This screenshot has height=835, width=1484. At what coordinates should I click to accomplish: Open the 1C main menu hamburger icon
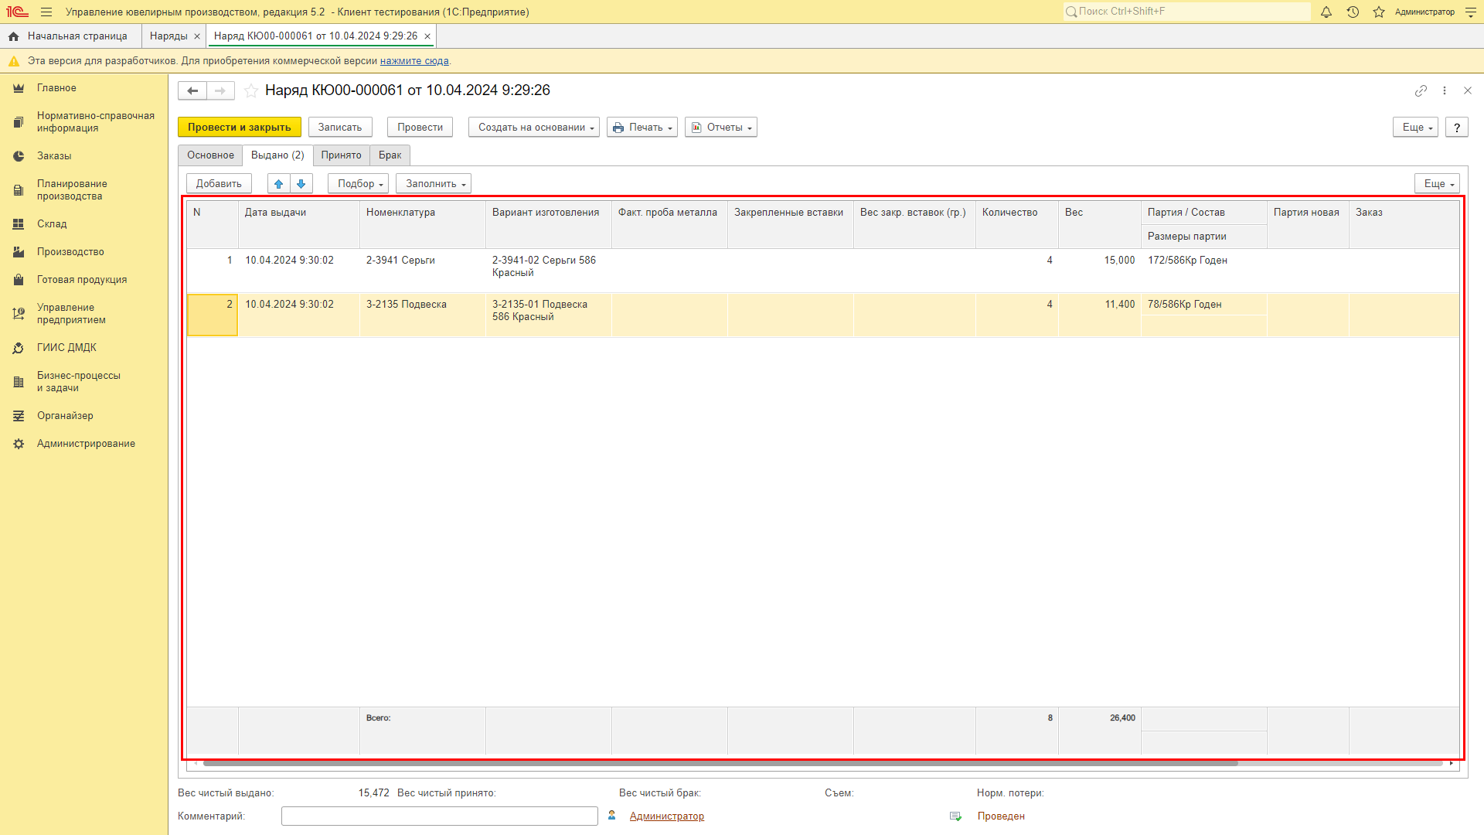pos(46,12)
